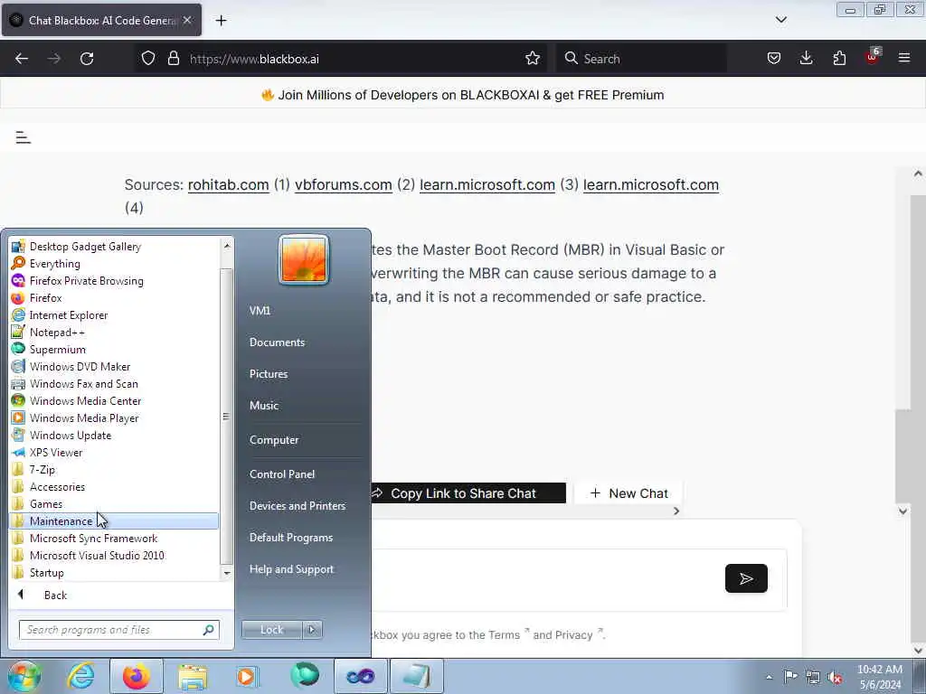Click the Firefox Search box
This screenshot has width=926, height=694.
pyautogui.click(x=642, y=59)
